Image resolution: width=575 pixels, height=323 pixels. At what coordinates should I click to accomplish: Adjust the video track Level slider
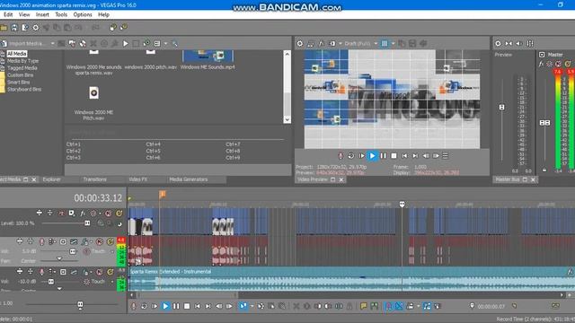tap(87, 223)
